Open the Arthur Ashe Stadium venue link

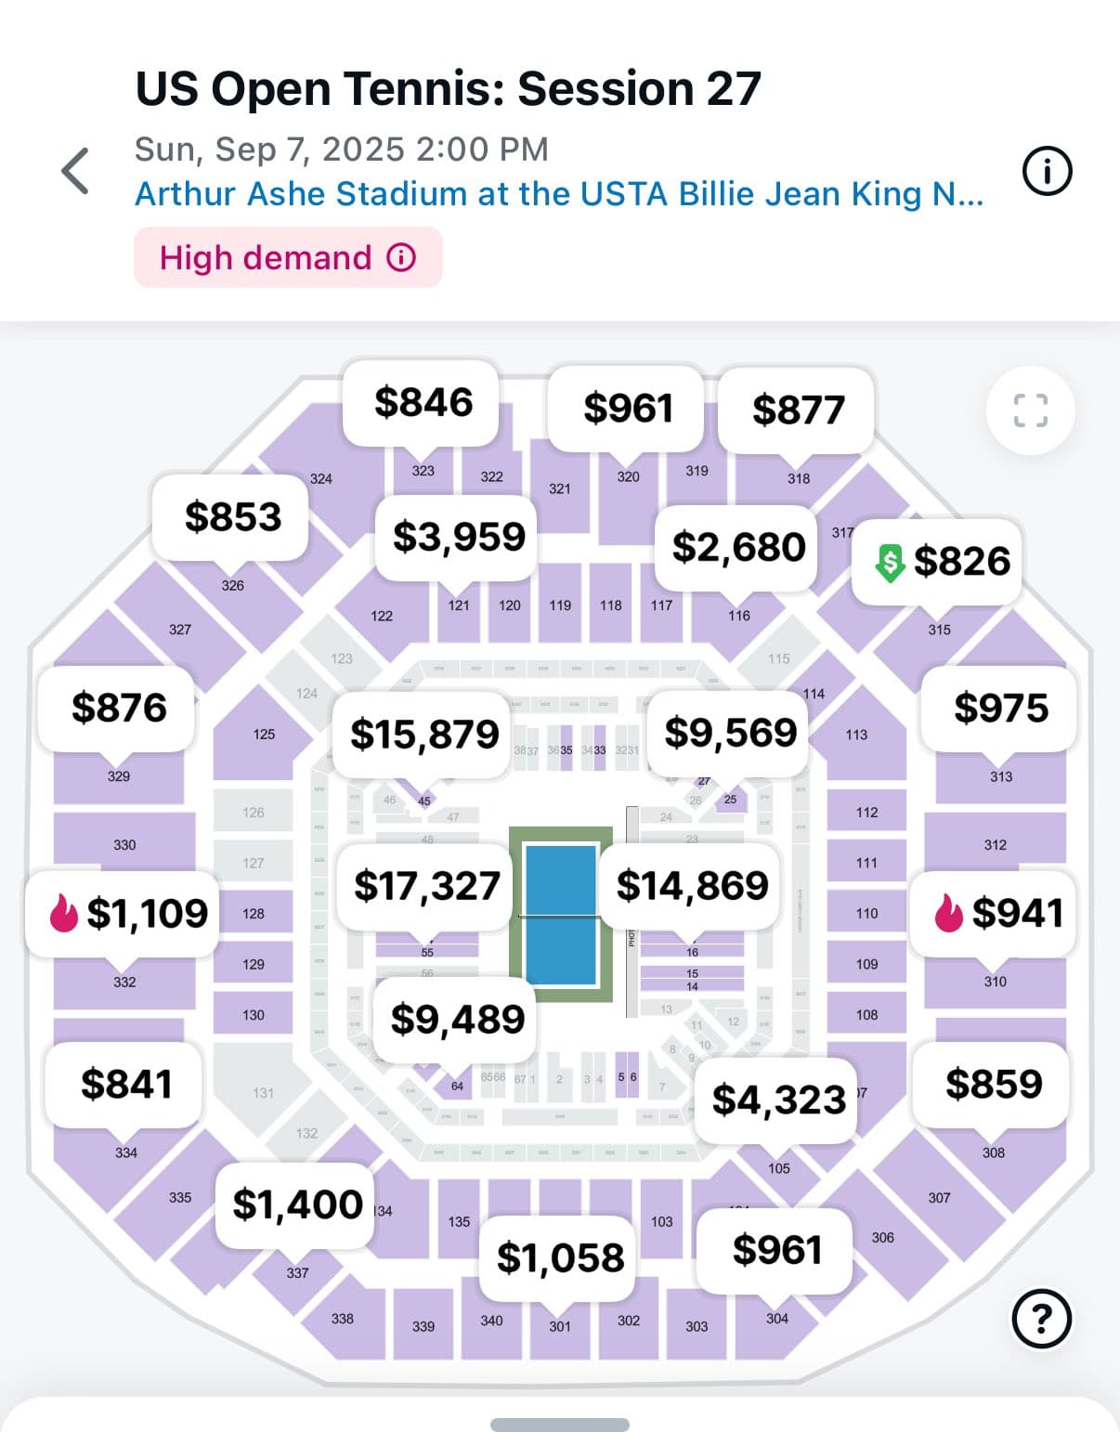(x=559, y=194)
